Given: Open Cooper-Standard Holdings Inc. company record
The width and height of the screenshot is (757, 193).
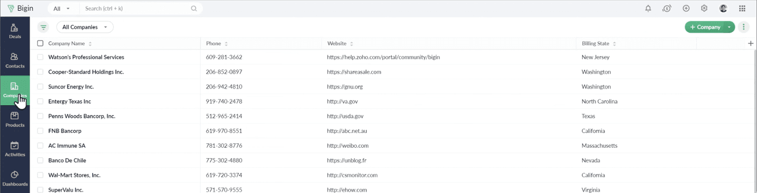Looking at the screenshot, I should click(x=86, y=72).
